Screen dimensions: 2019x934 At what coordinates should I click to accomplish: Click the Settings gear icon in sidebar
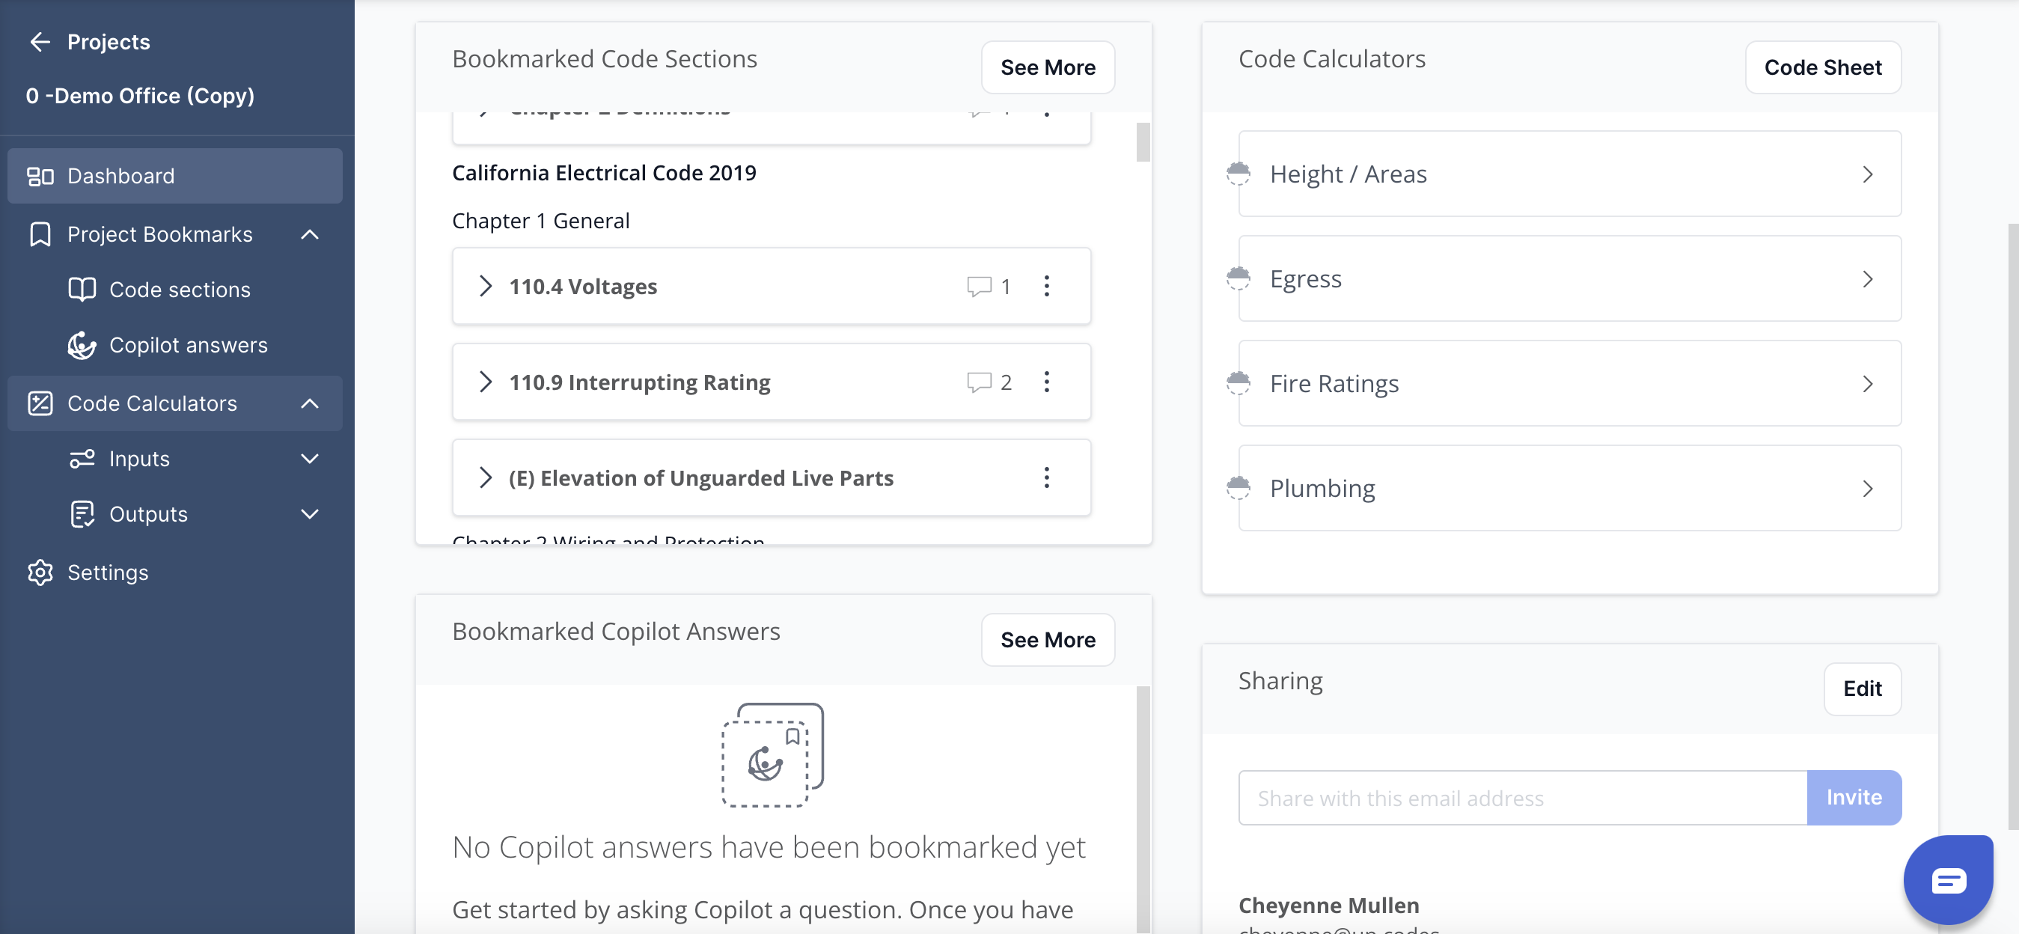(x=40, y=573)
